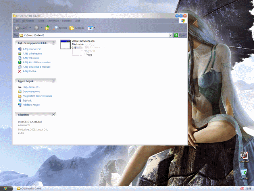Open the Eszközök menu
The width and height of the screenshot is (254, 191).
coord(67,21)
